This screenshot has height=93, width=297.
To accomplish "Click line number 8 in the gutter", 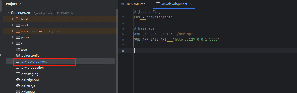I will click(123, 51).
